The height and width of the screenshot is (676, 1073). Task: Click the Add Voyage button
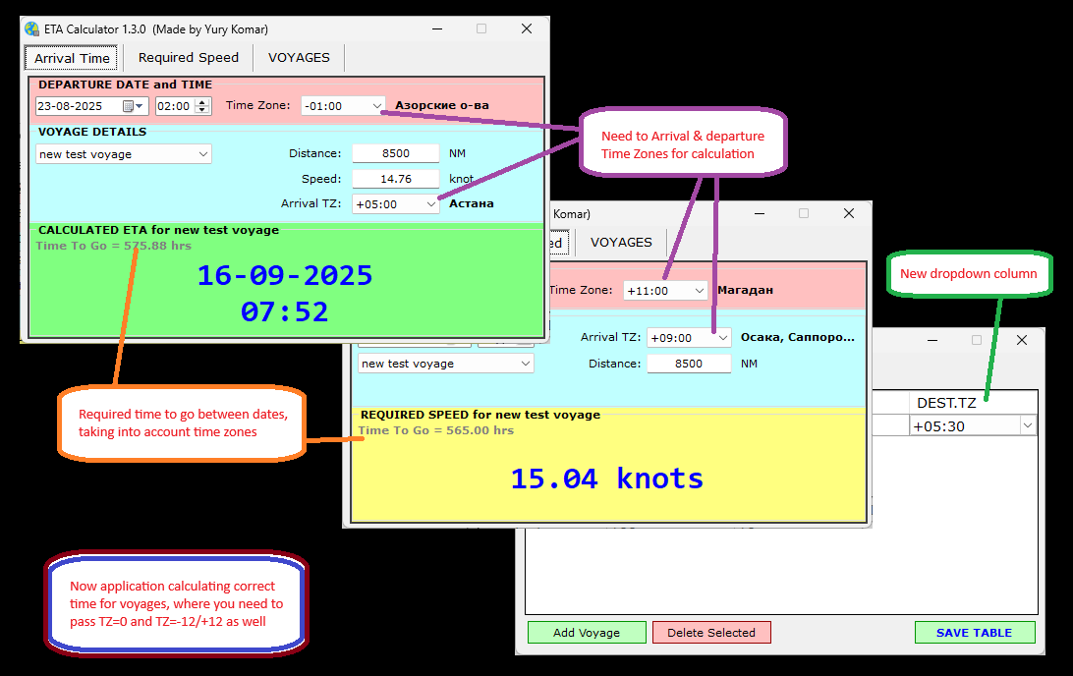coord(587,633)
